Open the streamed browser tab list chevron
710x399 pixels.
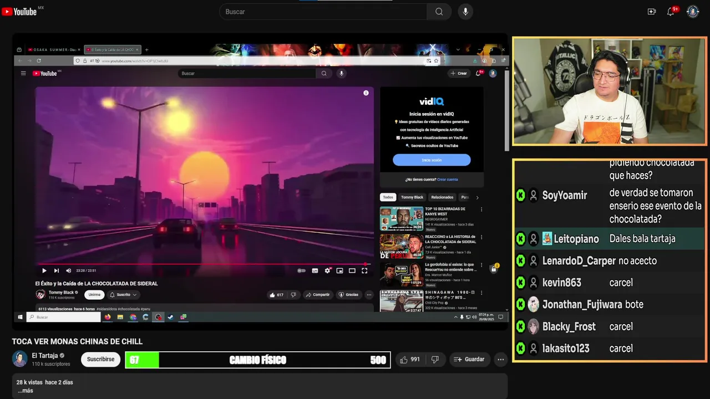click(458, 50)
